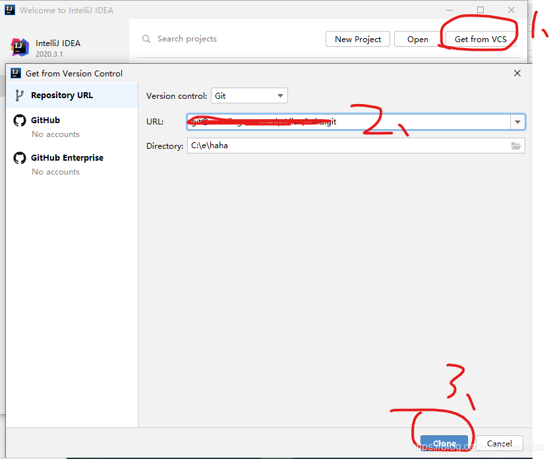Click the dialog's IntelliJ title icon
This screenshot has height=459, width=549.
point(16,73)
